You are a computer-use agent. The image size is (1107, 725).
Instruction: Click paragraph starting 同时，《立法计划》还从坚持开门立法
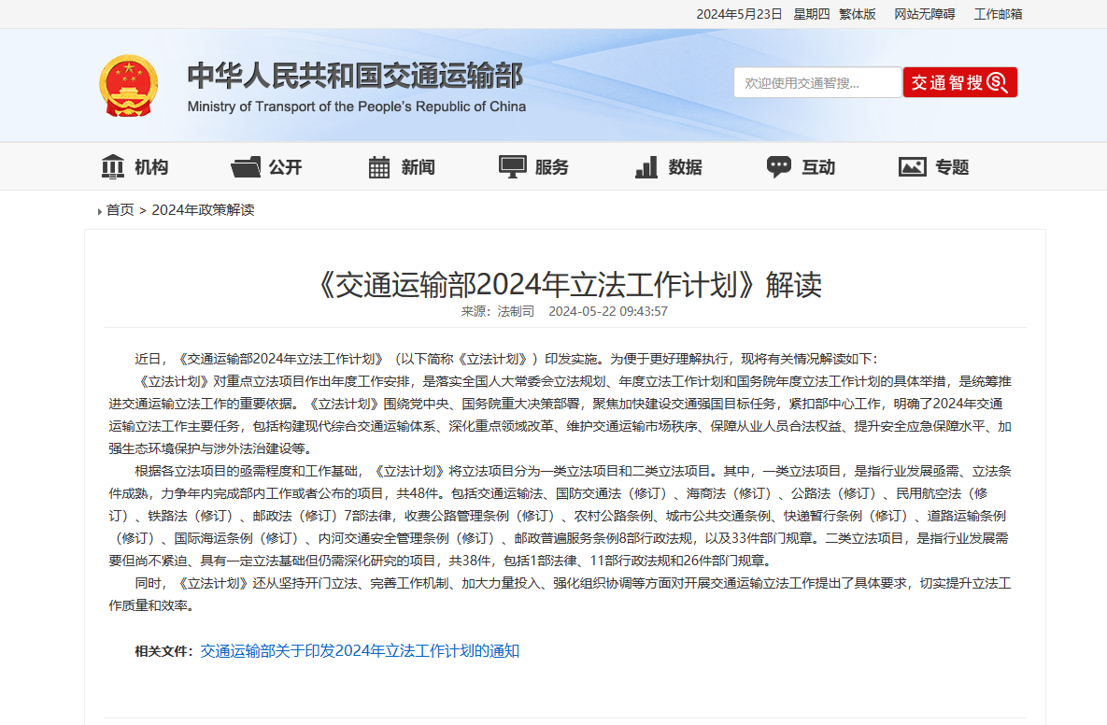point(560,594)
